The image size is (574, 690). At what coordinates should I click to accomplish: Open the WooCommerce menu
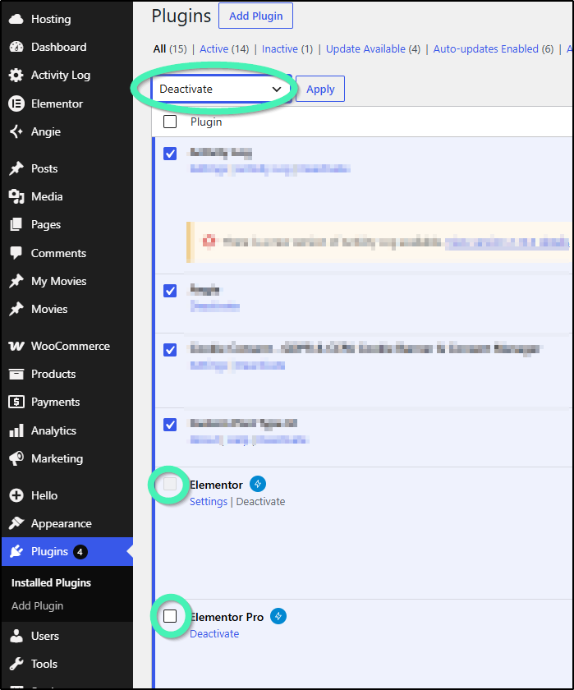click(x=67, y=347)
